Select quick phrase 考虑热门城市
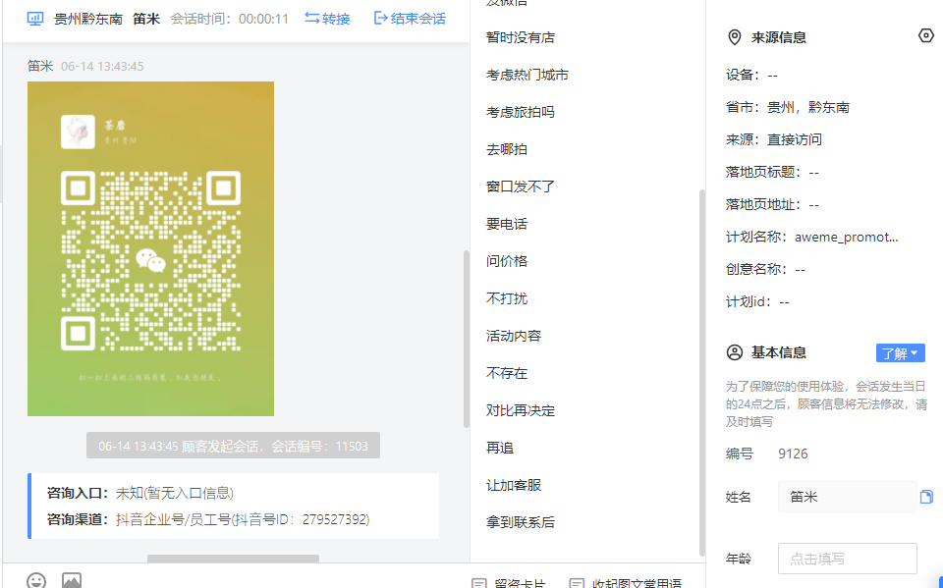The width and height of the screenshot is (943, 588). 527,75
